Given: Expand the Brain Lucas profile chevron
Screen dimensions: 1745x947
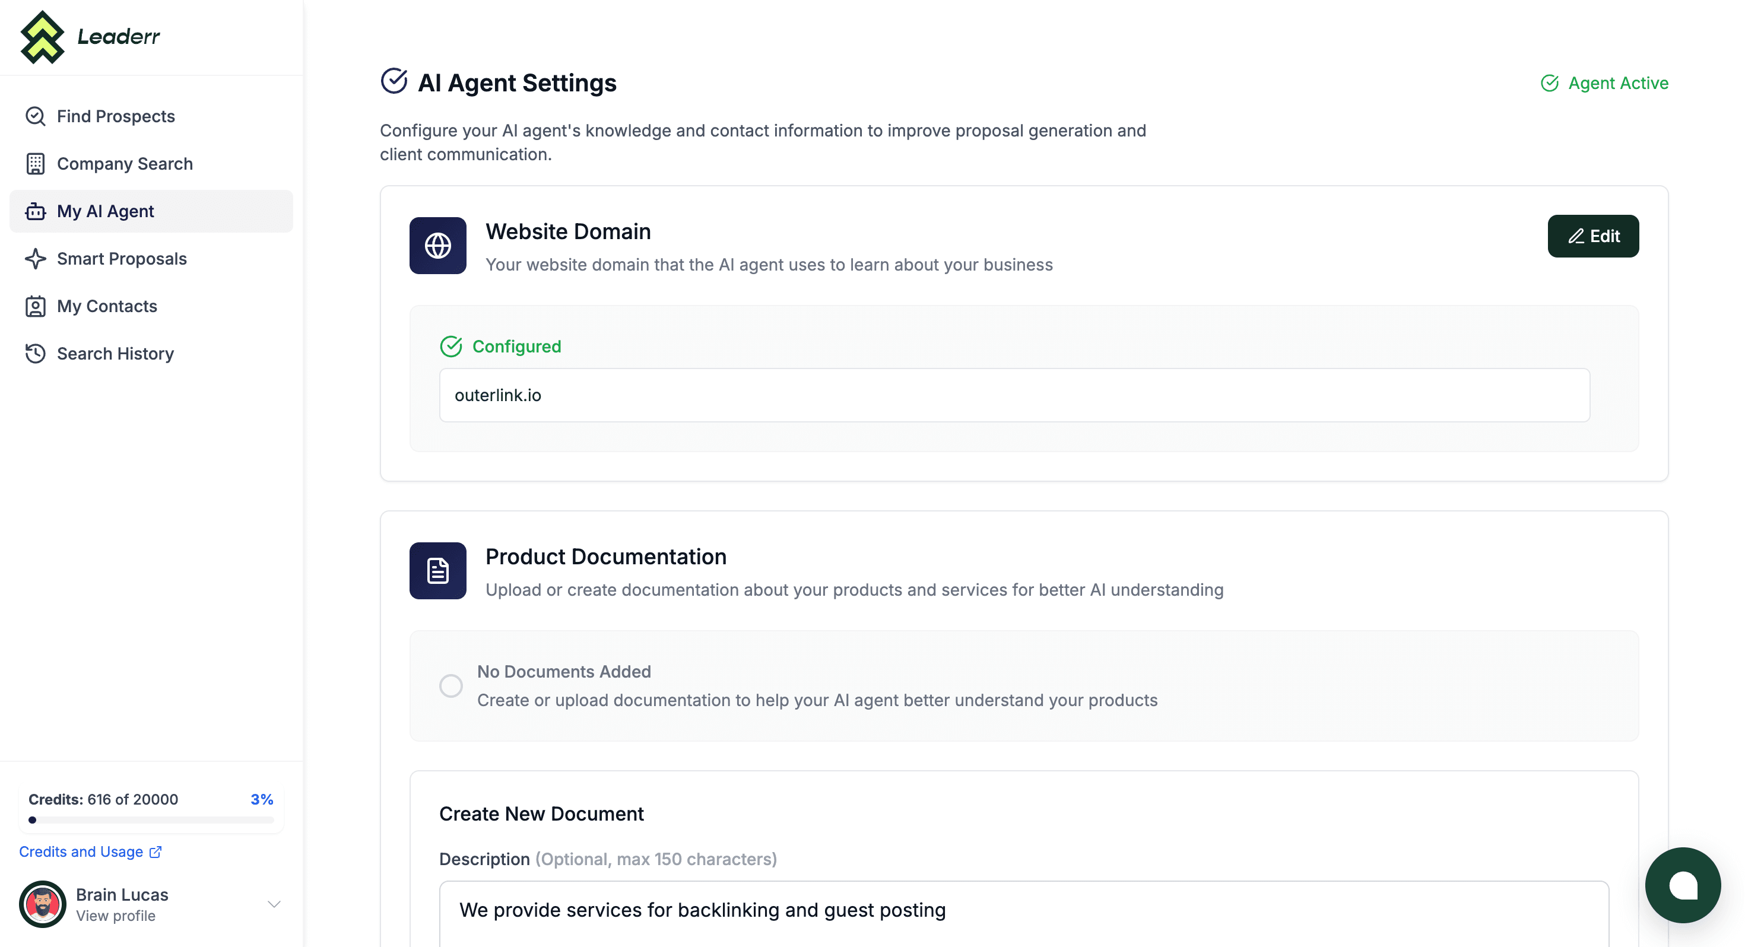Looking at the screenshot, I should tap(274, 904).
